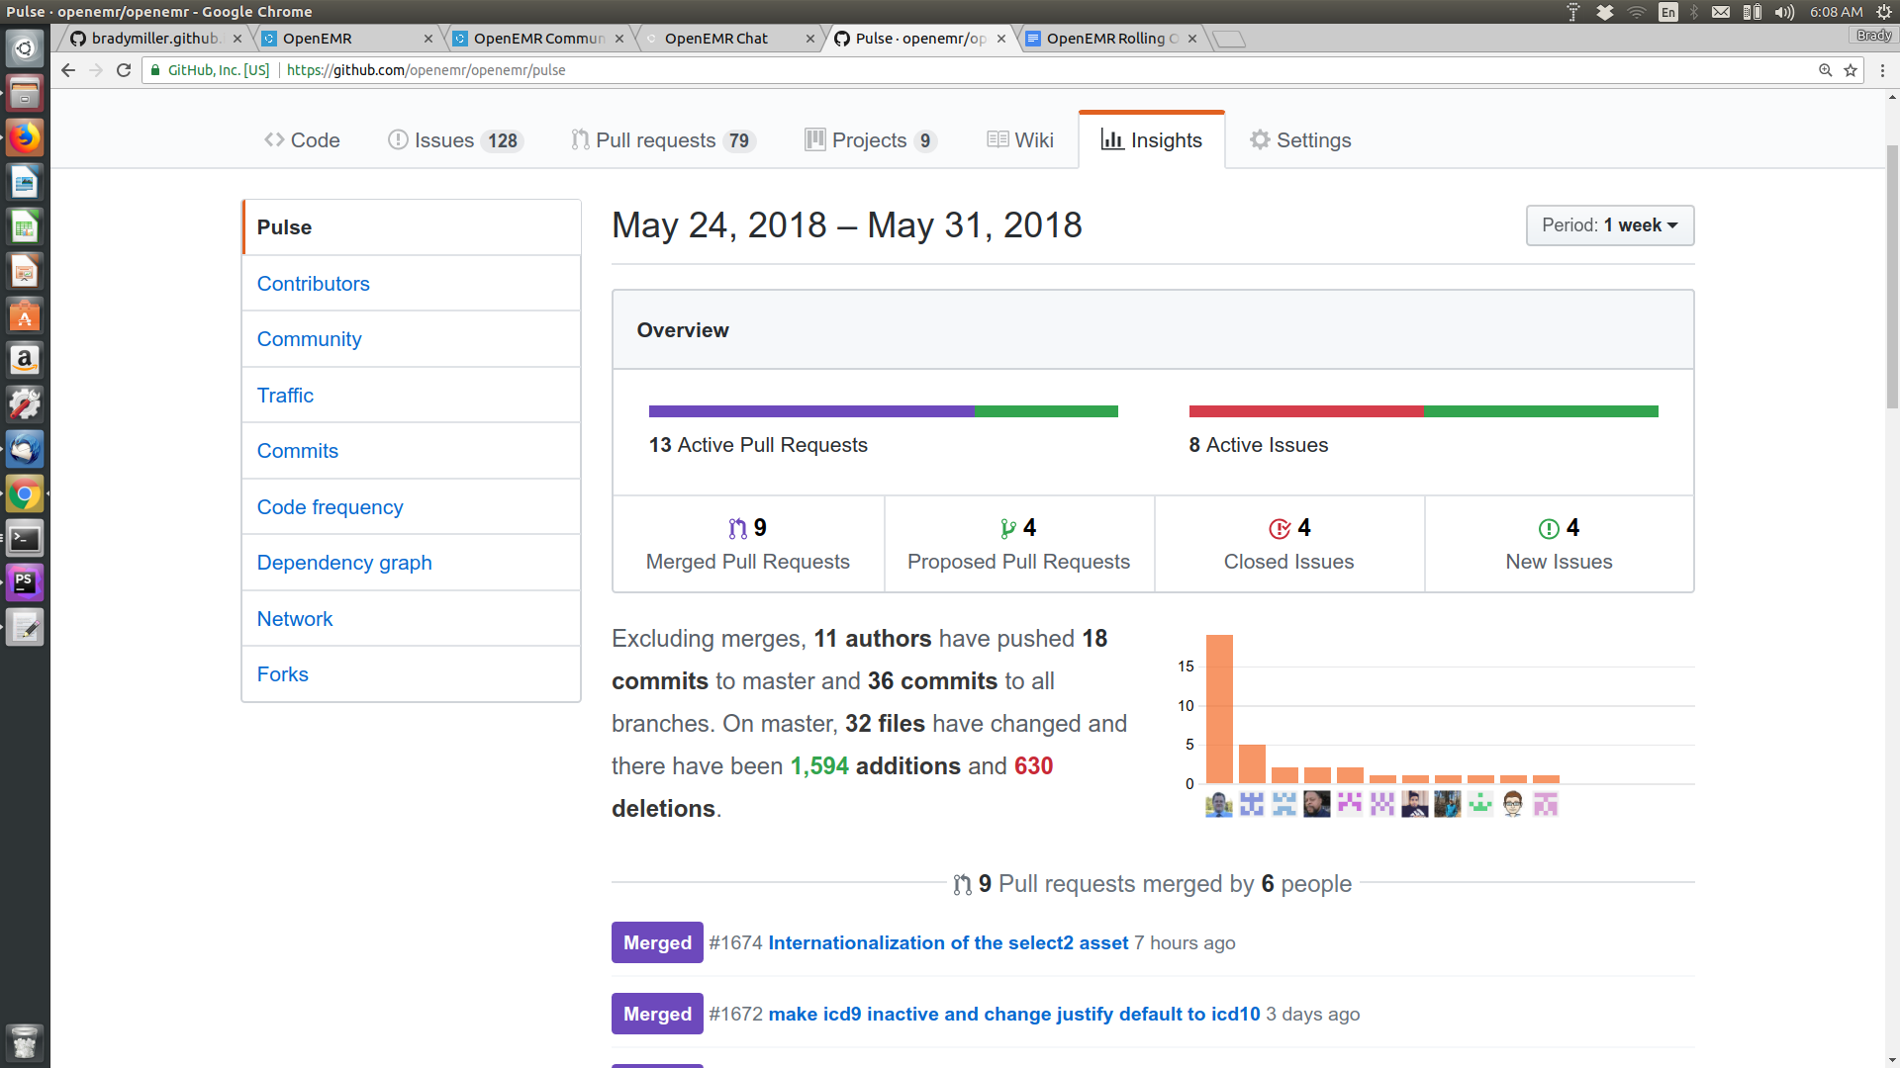Click the browser forward arrow
The width and height of the screenshot is (1900, 1068).
96,70
